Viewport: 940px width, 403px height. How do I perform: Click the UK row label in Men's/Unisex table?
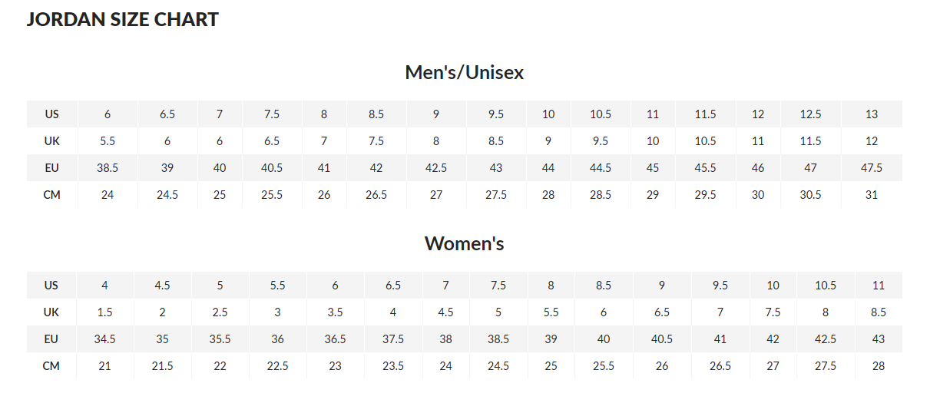pyautogui.click(x=51, y=141)
